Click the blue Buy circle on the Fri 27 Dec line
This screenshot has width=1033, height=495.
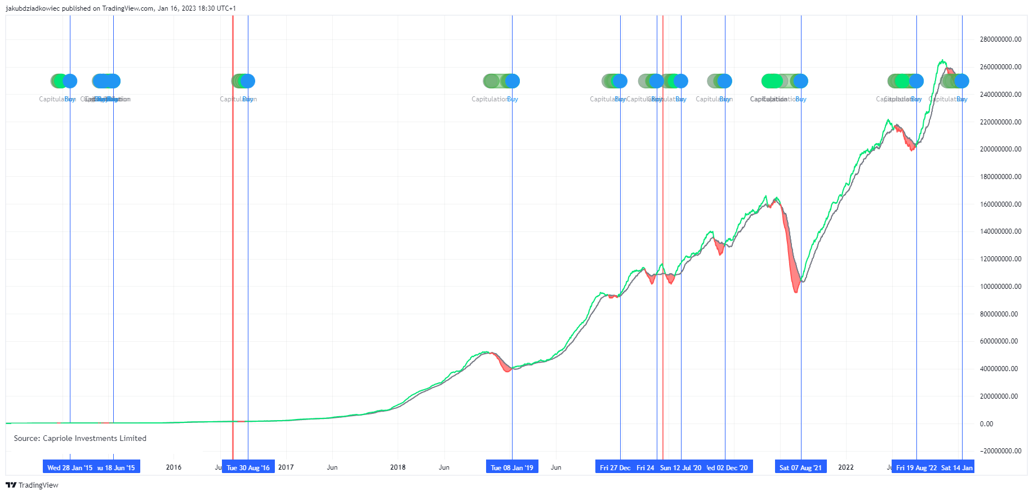click(620, 81)
